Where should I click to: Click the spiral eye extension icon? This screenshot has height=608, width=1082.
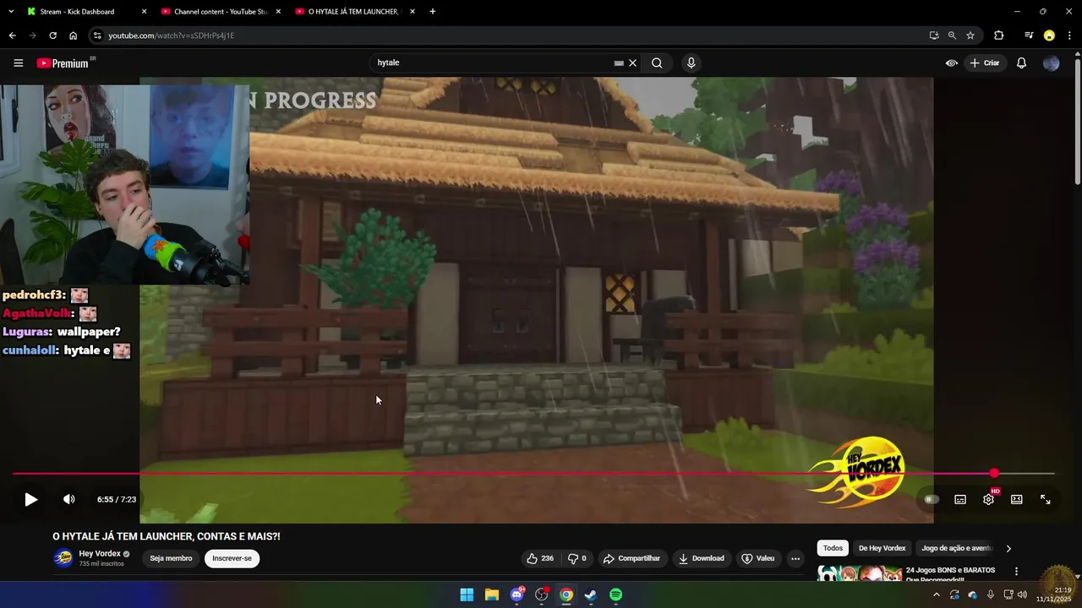coord(952,62)
